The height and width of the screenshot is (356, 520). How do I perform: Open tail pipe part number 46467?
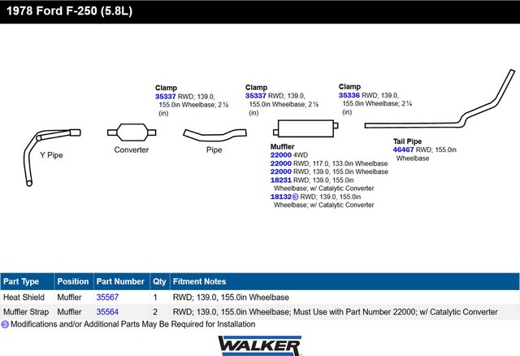[x=403, y=150]
